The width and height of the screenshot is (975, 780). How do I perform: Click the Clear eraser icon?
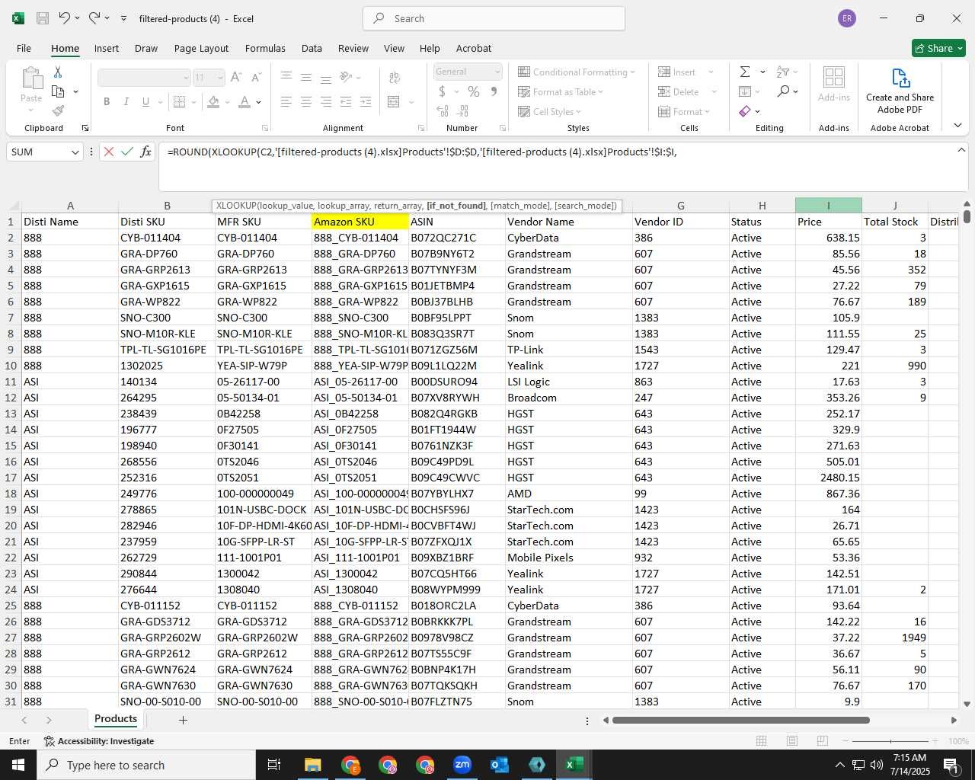pos(745,111)
